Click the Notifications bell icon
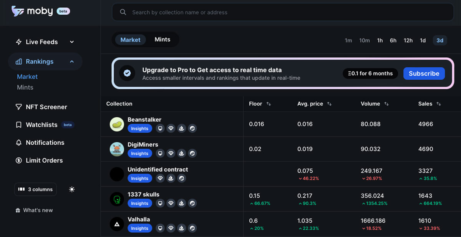 (x=18, y=143)
